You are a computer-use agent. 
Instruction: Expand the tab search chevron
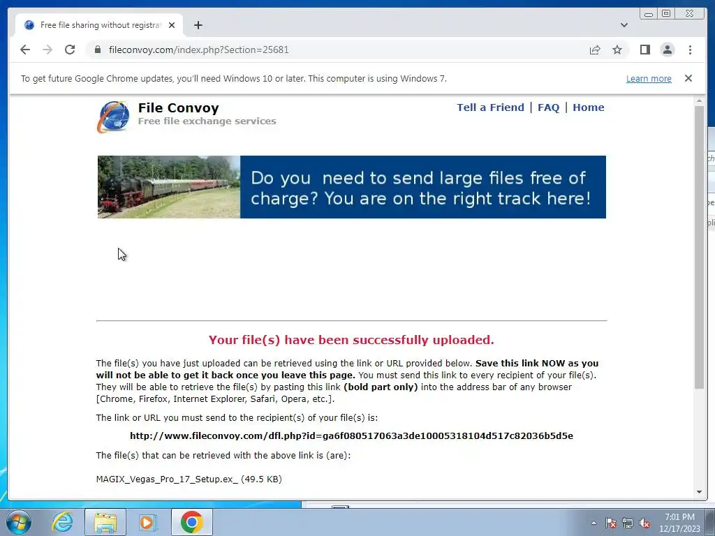tap(624, 25)
